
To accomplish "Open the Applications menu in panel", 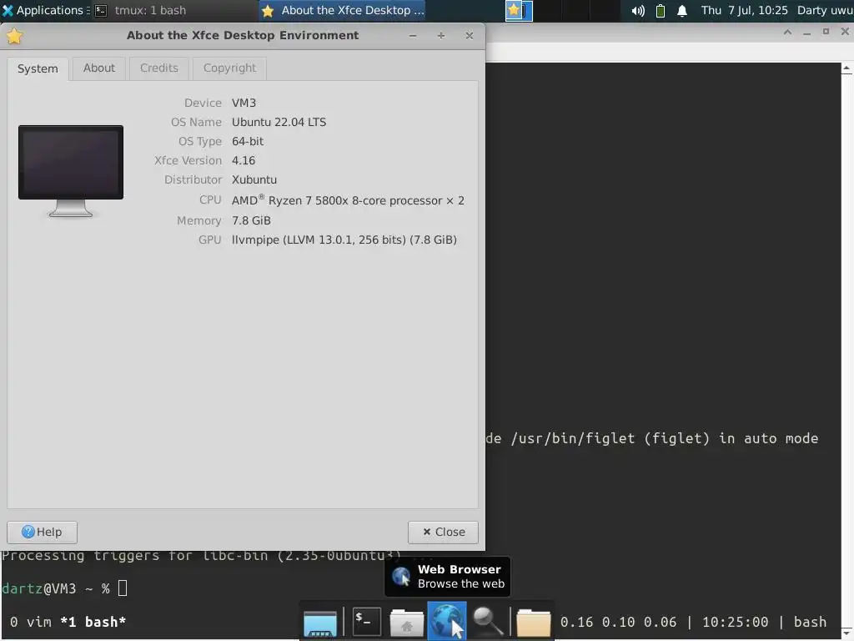I will 45,10.
